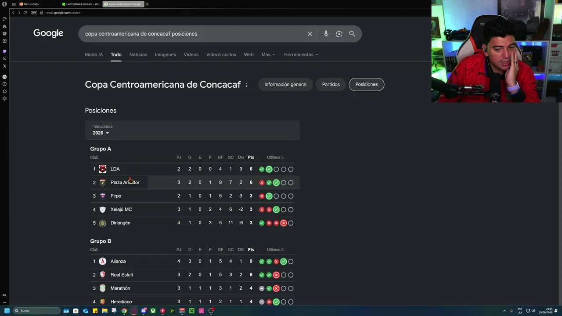Open Google Chrome from the taskbar
Screen dimensions: 562x316
click(x=124, y=311)
